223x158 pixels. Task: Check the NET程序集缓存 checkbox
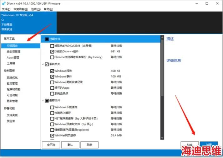52,119
